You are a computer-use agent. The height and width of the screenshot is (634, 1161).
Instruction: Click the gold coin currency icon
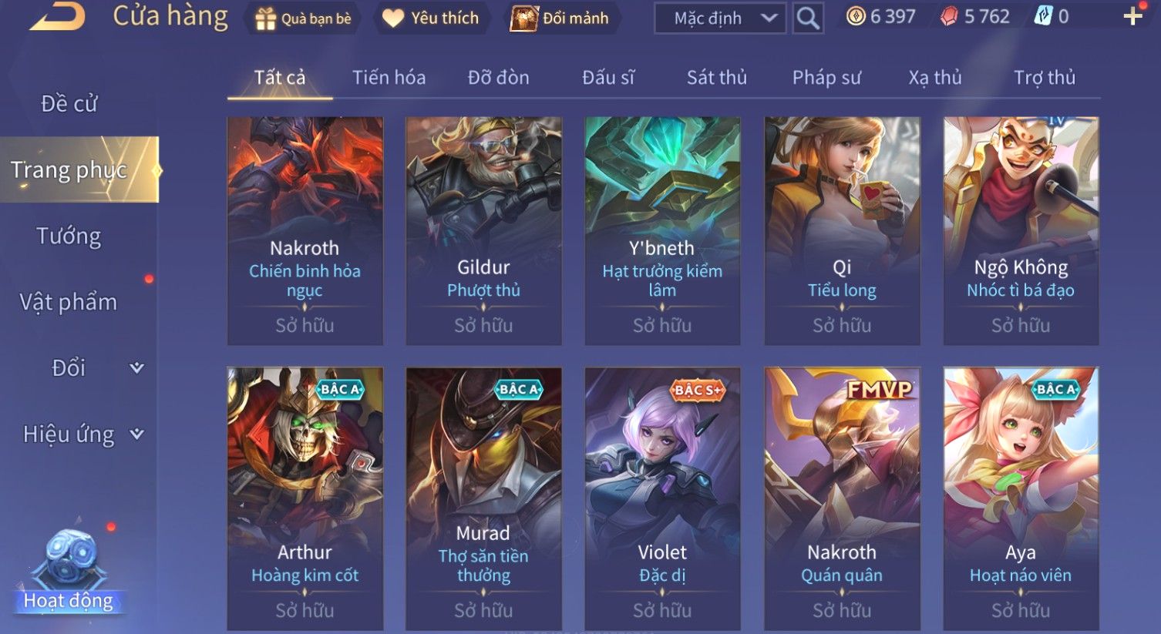pyautogui.click(x=856, y=16)
